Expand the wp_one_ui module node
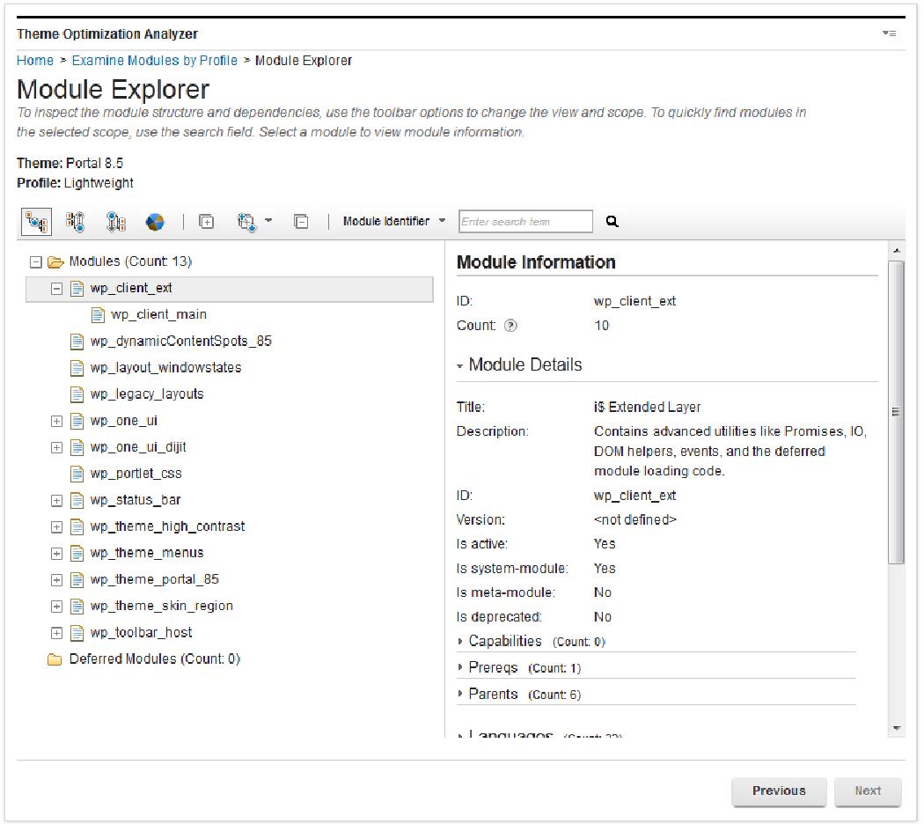Screen dimensions: 924x824 56,420
